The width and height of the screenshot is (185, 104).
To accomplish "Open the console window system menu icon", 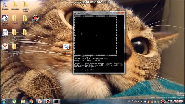I will click(x=75, y=13).
